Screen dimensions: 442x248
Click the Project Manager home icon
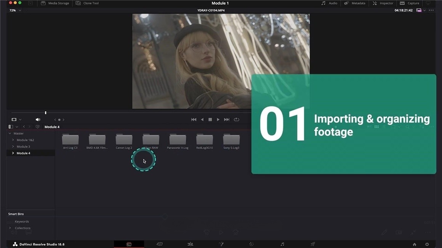(x=415, y=244)
